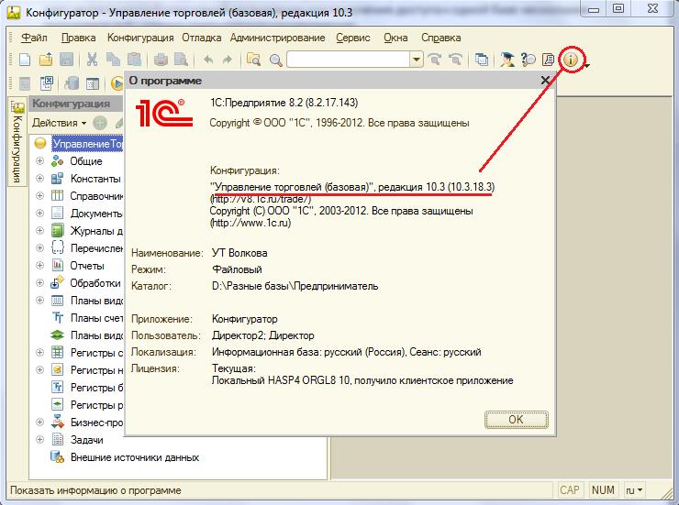
Task: Click the Cut scissors toolbar icon
Action: click(x=92, y=60)
